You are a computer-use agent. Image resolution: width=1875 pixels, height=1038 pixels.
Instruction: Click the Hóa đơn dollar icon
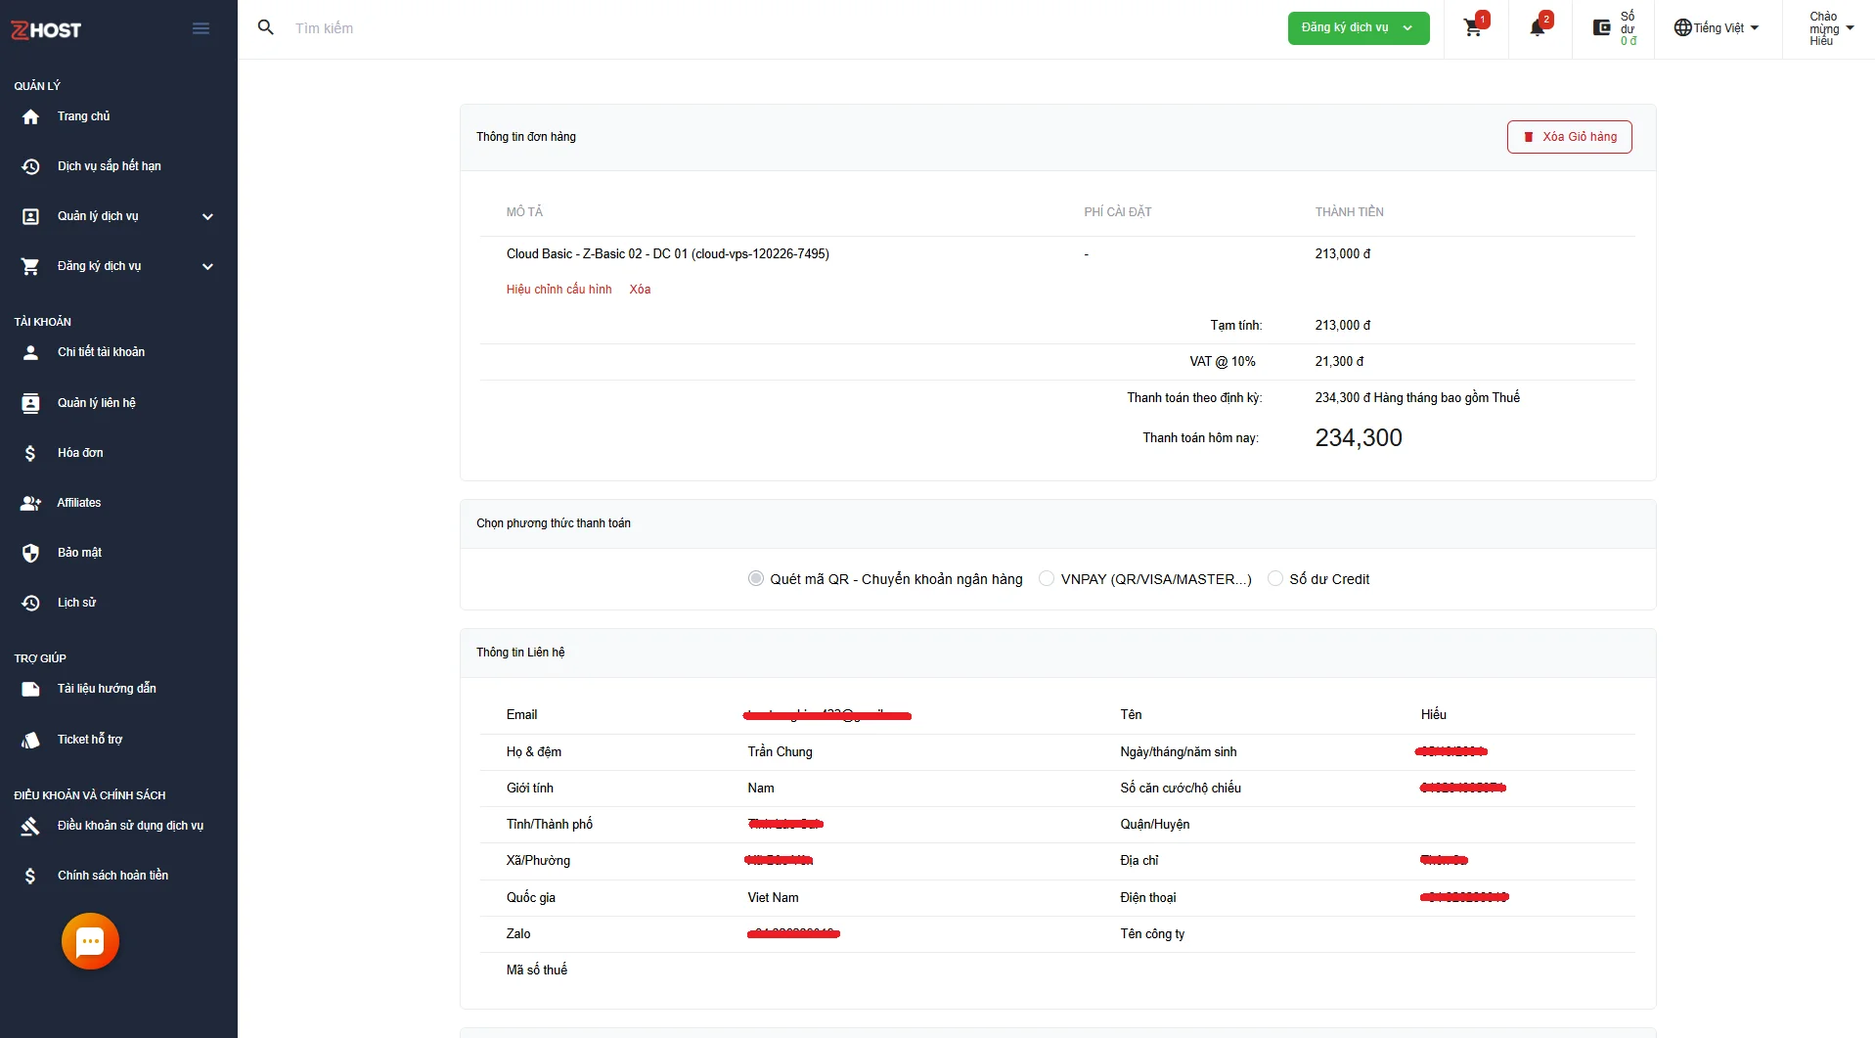coord(30,453)
